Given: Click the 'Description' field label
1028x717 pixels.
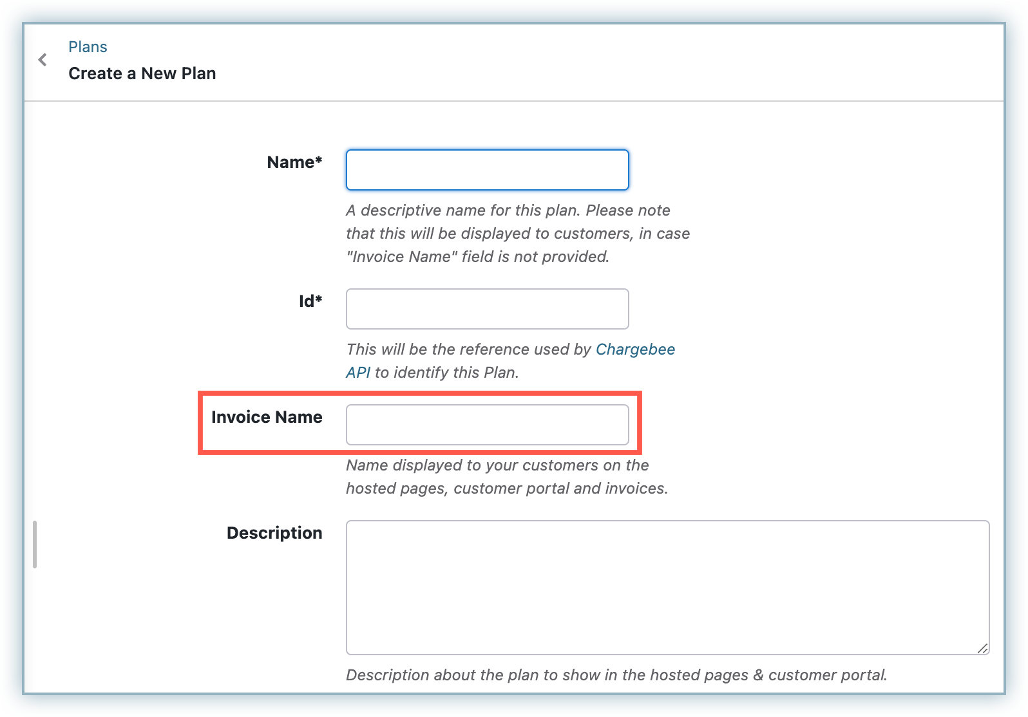Looking at the screenshot, I should point(274,533).
